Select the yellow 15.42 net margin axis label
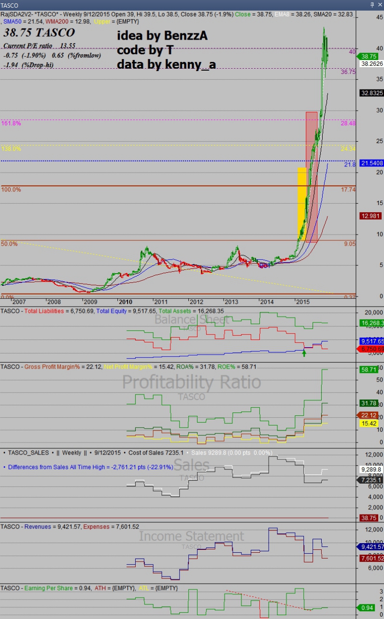384x619 pixels. 370,424
